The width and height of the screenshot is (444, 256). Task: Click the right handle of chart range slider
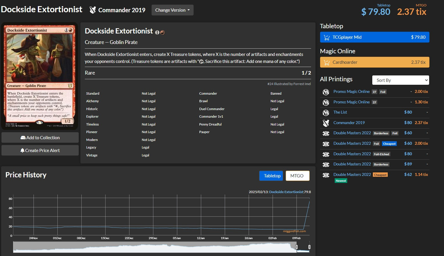coord(309,247)
